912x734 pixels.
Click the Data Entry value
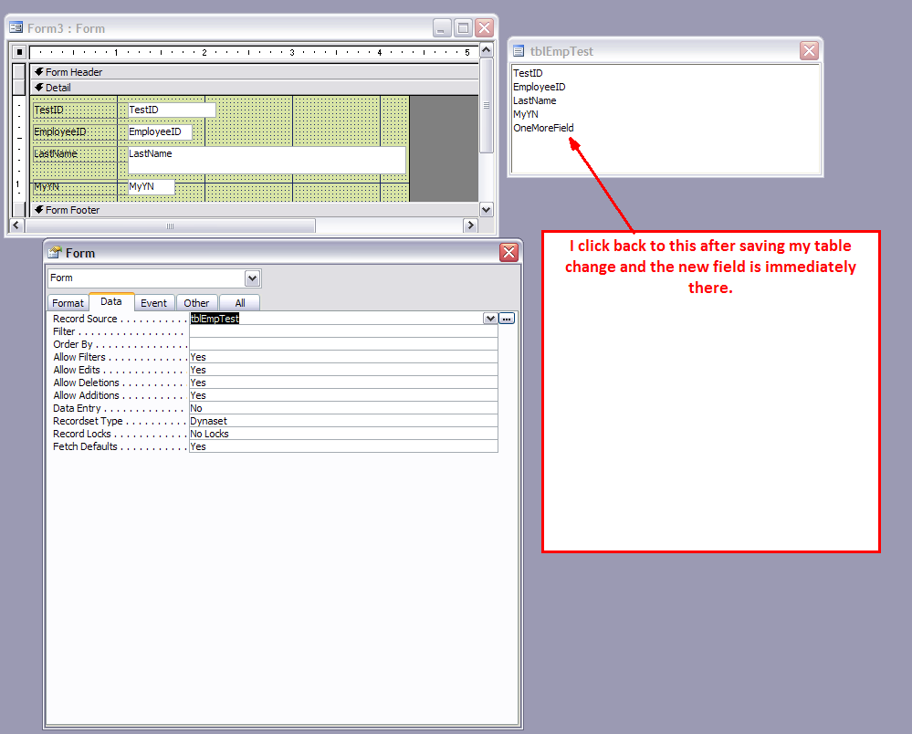click(343, 408)
